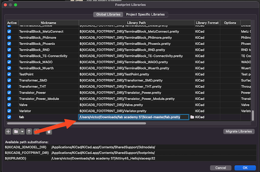Uncheck Transformer_SMD active checkbox

tap(9, 80)
